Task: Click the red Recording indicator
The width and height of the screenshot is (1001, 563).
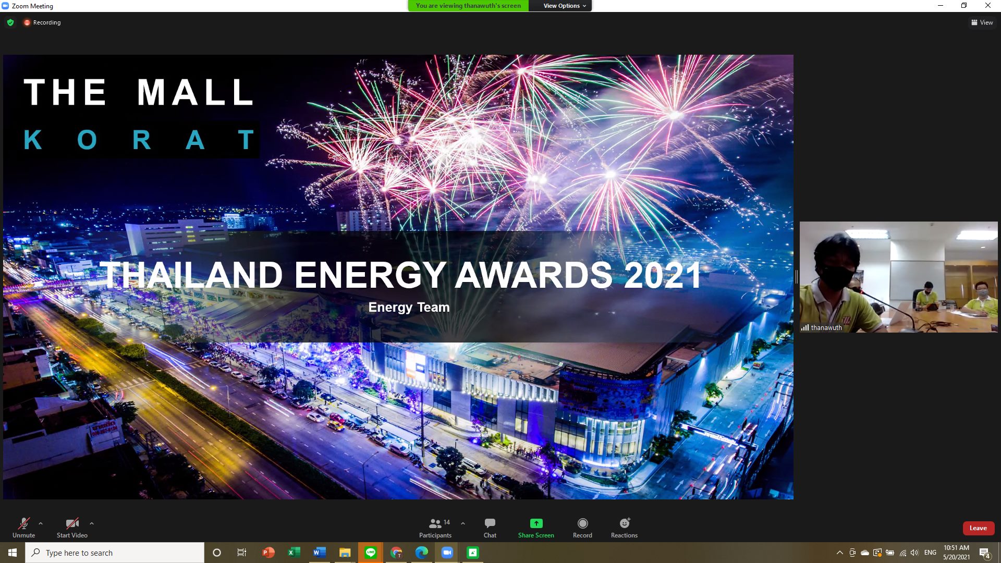Action: [x=42, y=22]
